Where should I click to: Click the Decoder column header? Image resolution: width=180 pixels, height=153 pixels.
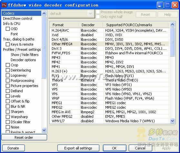[x=91, y=25]
